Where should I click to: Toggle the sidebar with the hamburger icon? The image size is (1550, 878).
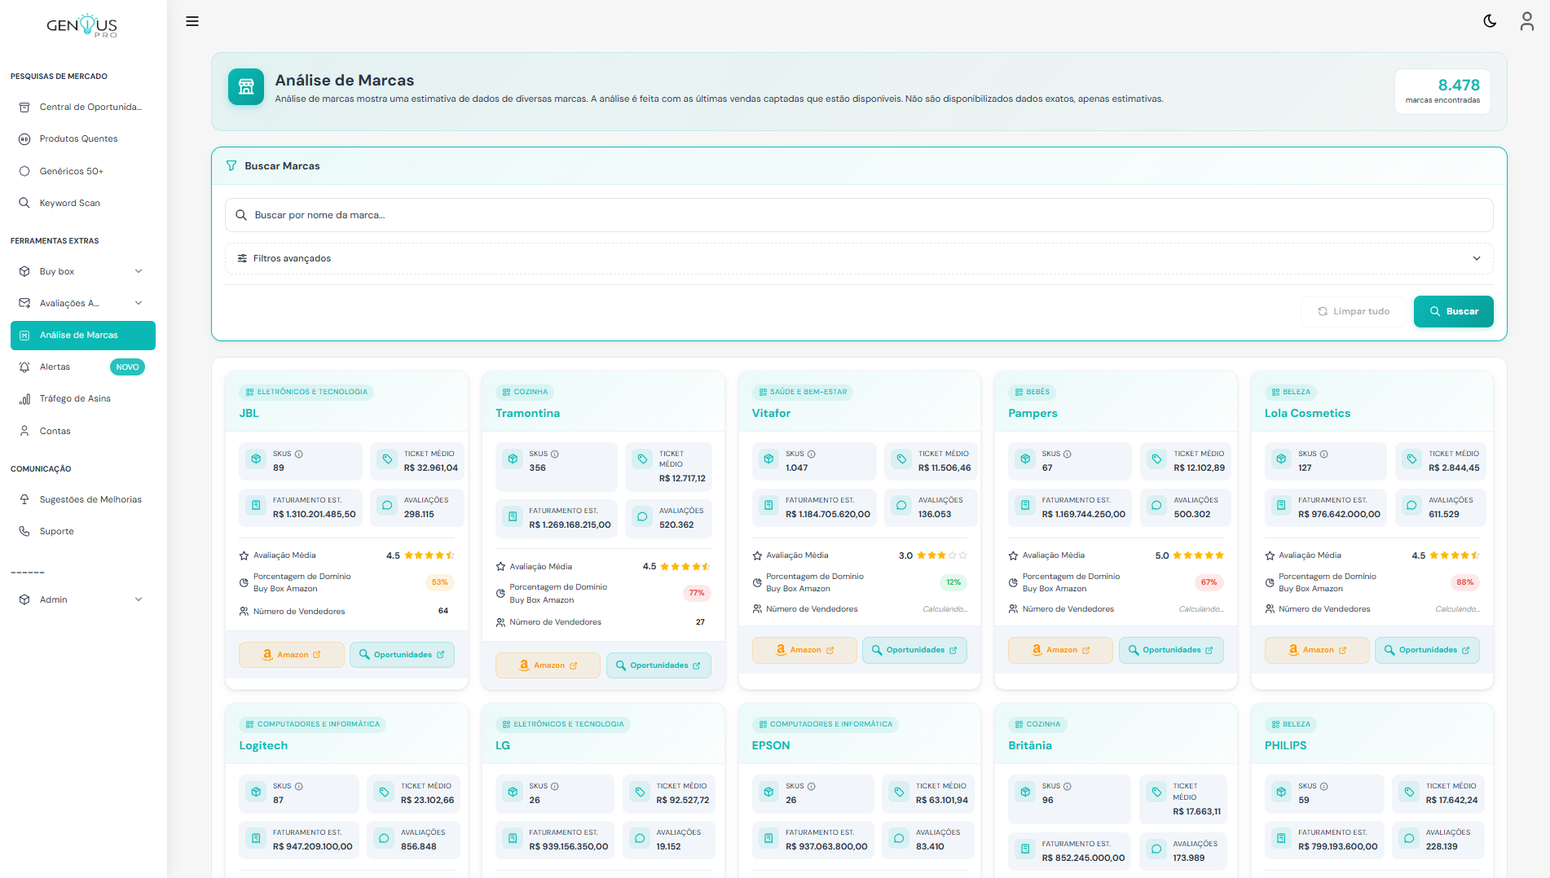pyautogui.click(x=192, y=21)
